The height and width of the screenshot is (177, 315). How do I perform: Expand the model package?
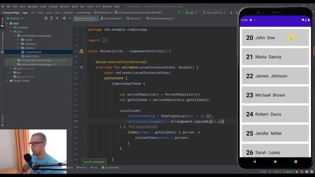pos(18,40)
